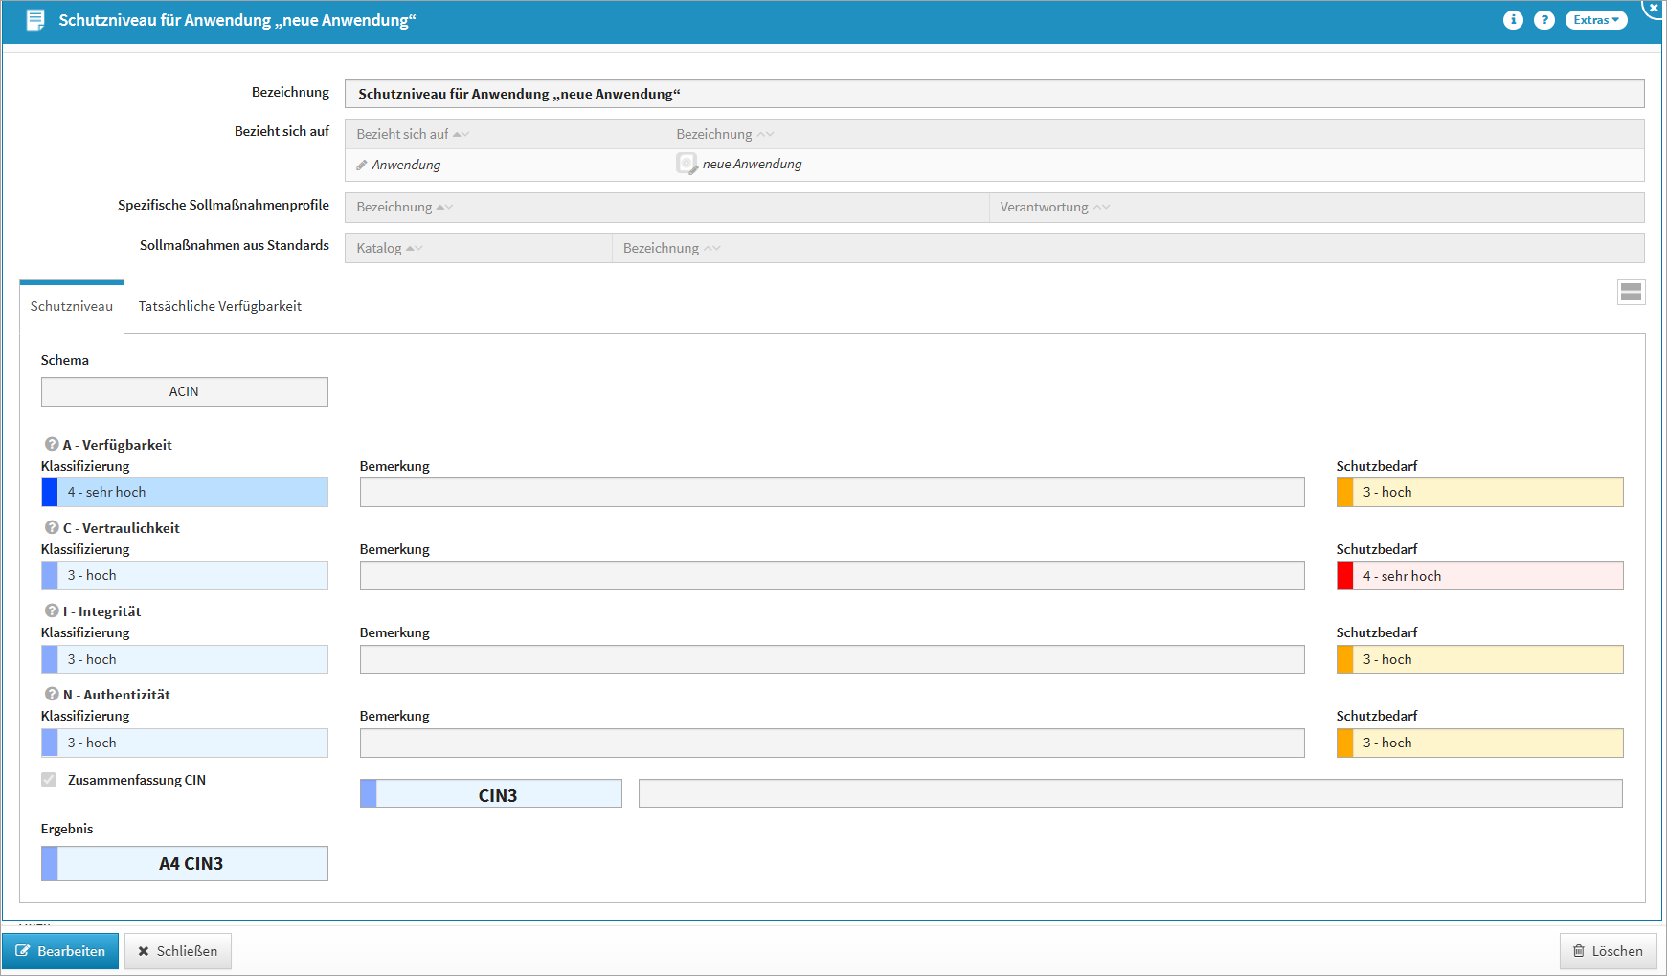
Task: Click the Löschen button
Action: point(1608,951)
